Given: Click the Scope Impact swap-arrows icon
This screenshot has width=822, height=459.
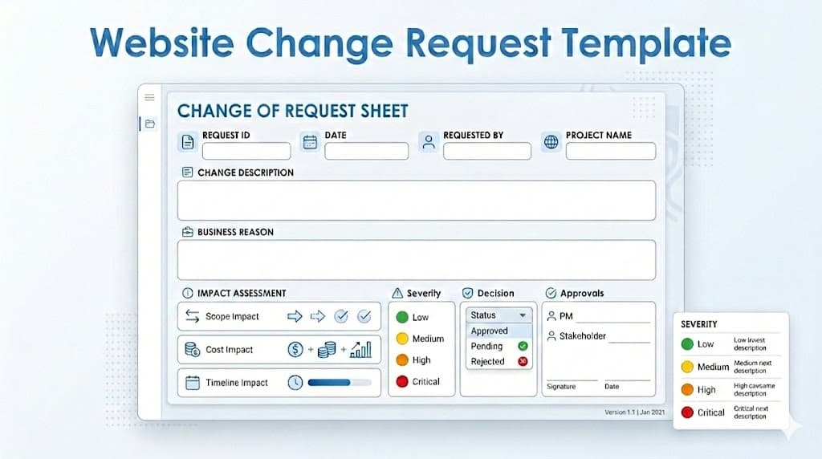Looking at the screenshot, I should [x=193, y=316].
